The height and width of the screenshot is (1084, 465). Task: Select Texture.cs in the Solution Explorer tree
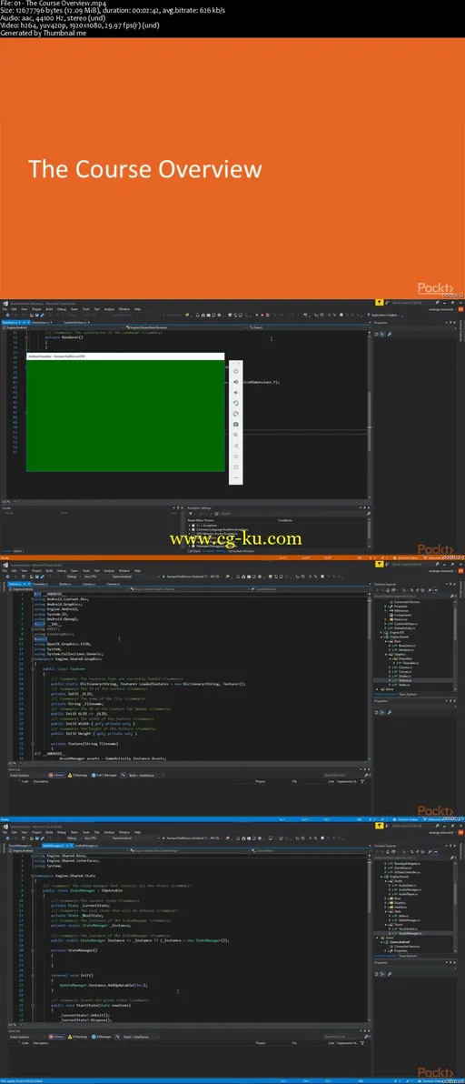click(403, 680)
